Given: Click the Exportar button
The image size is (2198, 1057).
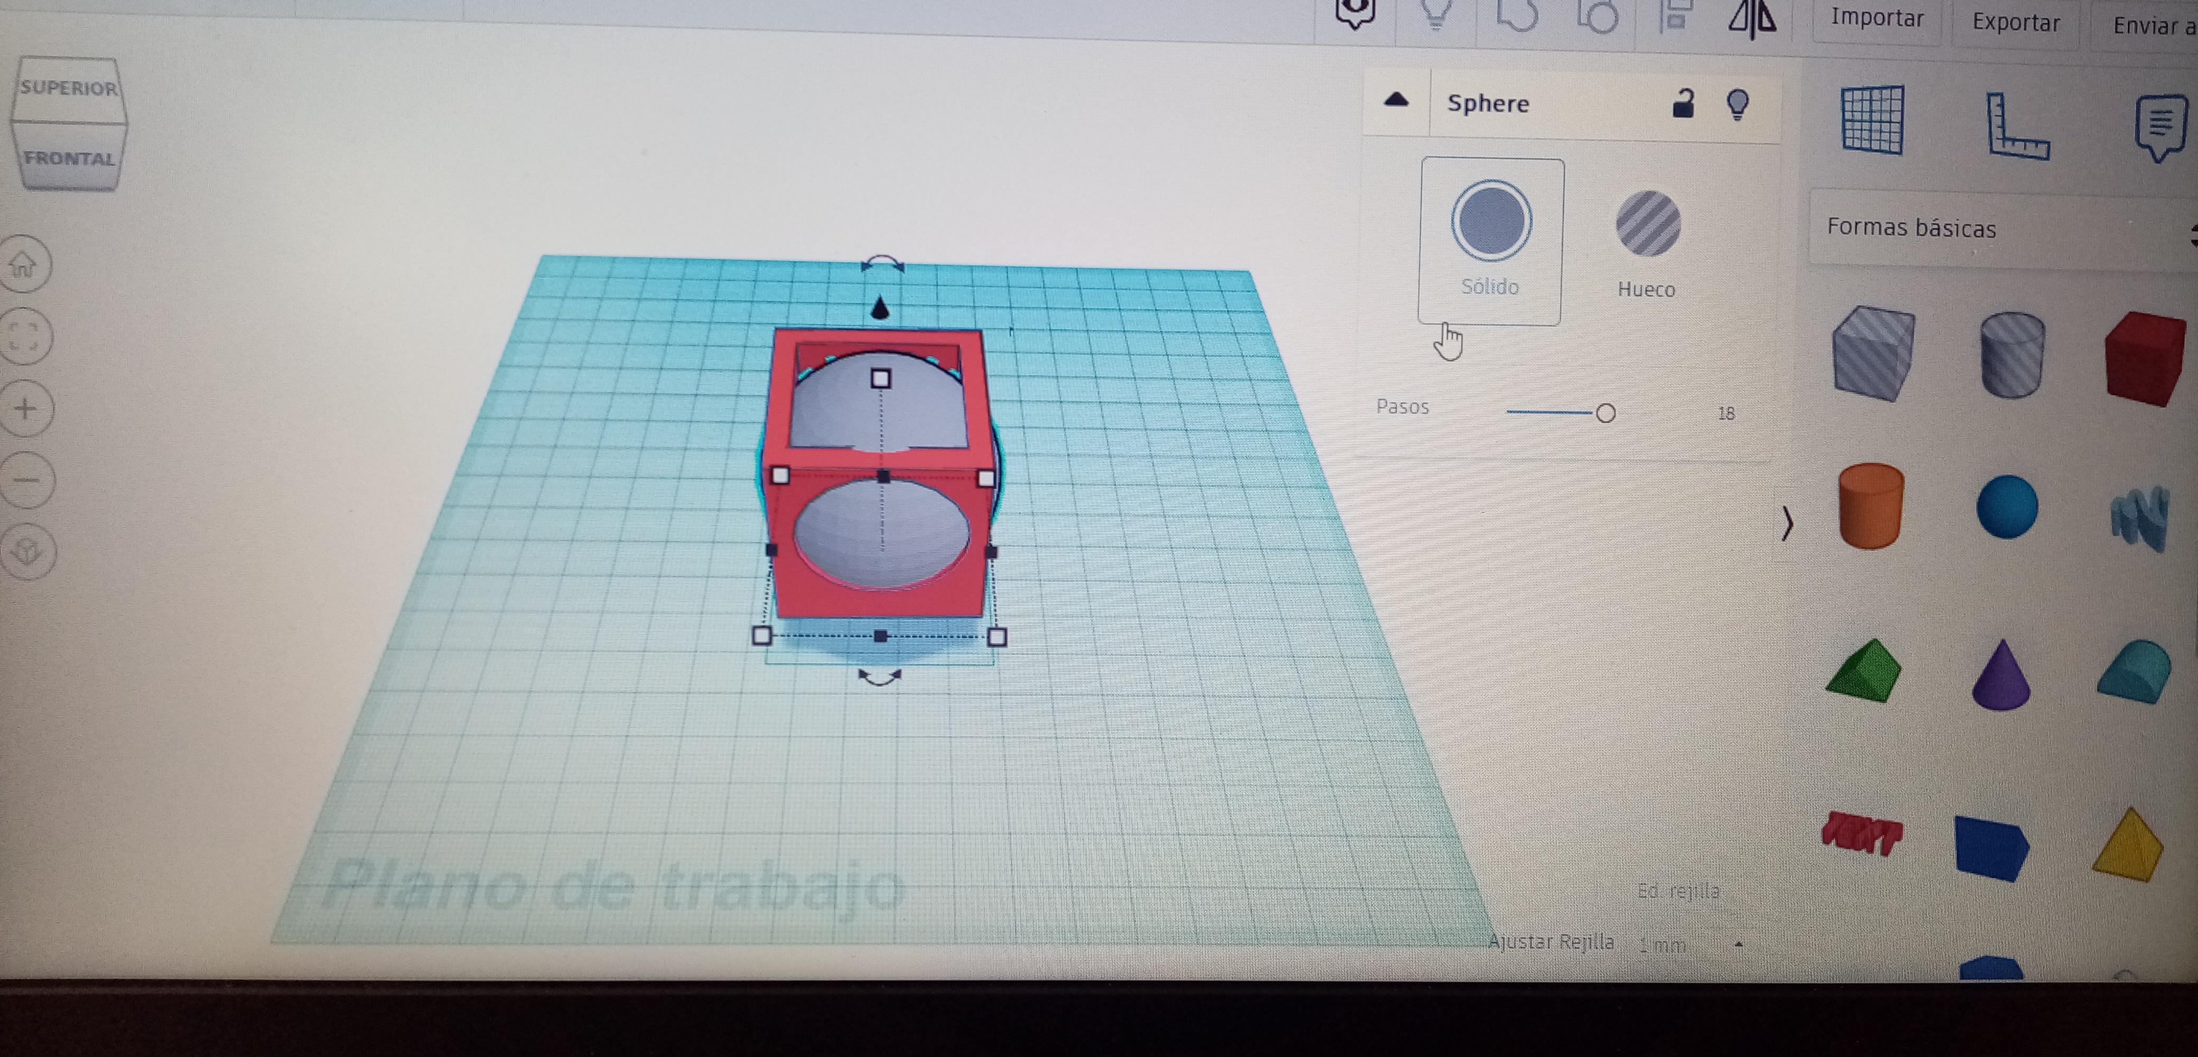Looking at the screenshot, I should tap(2015, 22).
